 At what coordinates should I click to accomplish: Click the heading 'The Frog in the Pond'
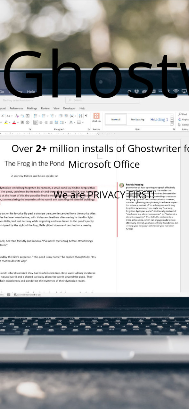point(34,164)
